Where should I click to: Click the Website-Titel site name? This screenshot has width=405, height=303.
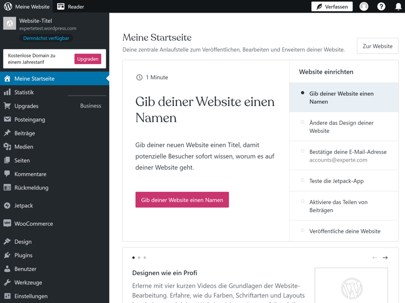pyautogui.click(x=35, y=21)
